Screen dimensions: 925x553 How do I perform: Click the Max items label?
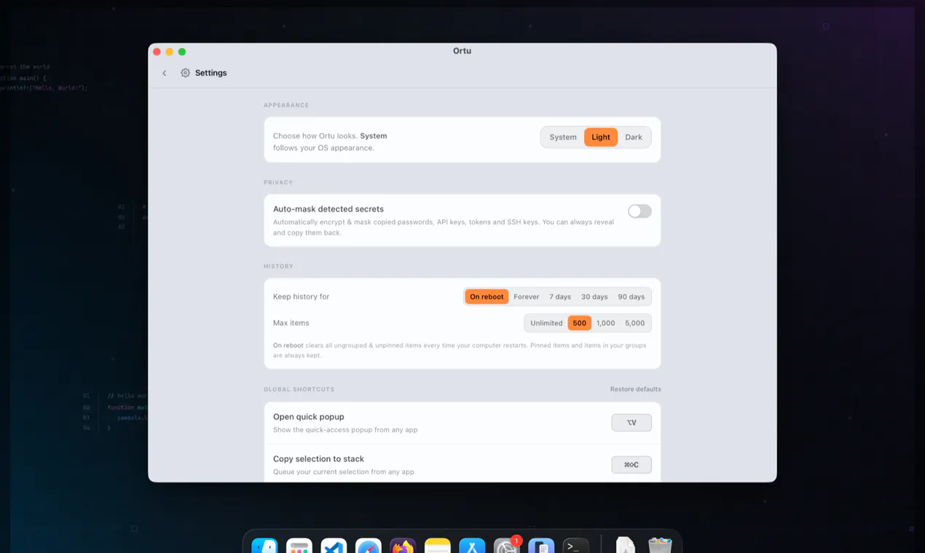[291, 323]
